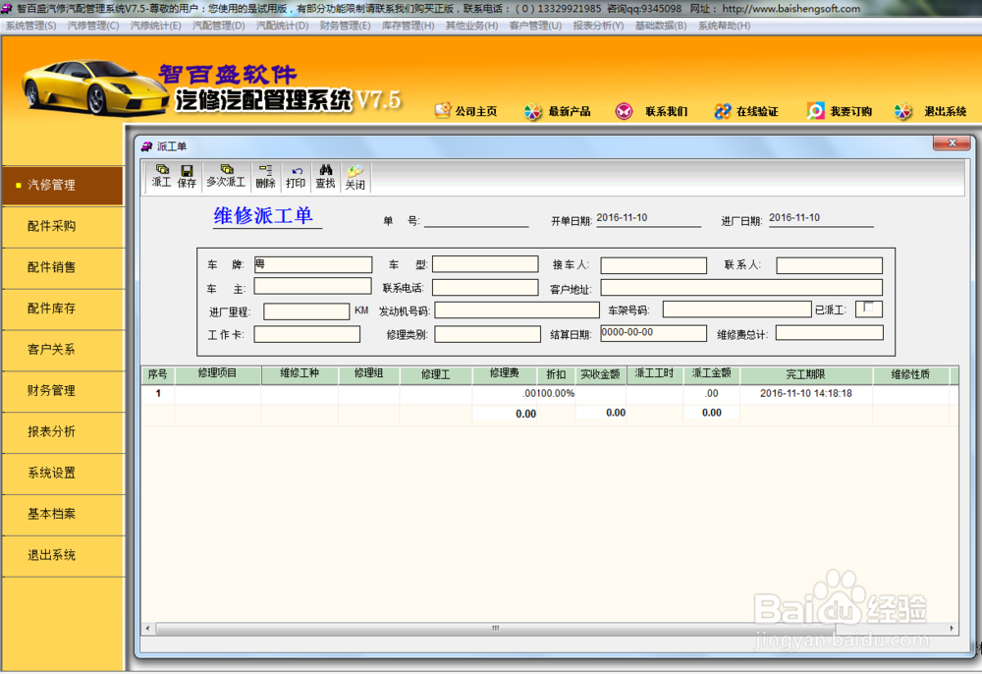Click the 关闭 close toolbar icon
982x674 pixels.
pos(355,178)
